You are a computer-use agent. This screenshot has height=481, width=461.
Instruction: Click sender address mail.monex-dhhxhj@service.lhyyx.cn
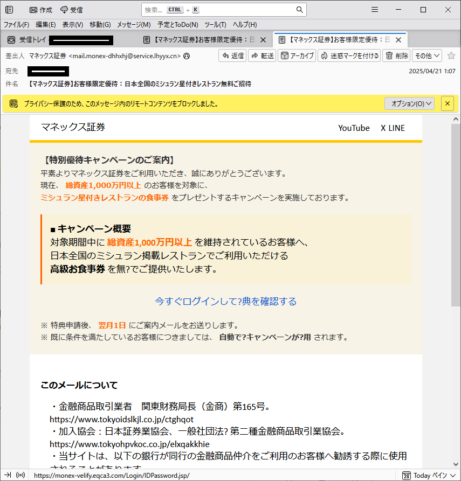point(125,56)
